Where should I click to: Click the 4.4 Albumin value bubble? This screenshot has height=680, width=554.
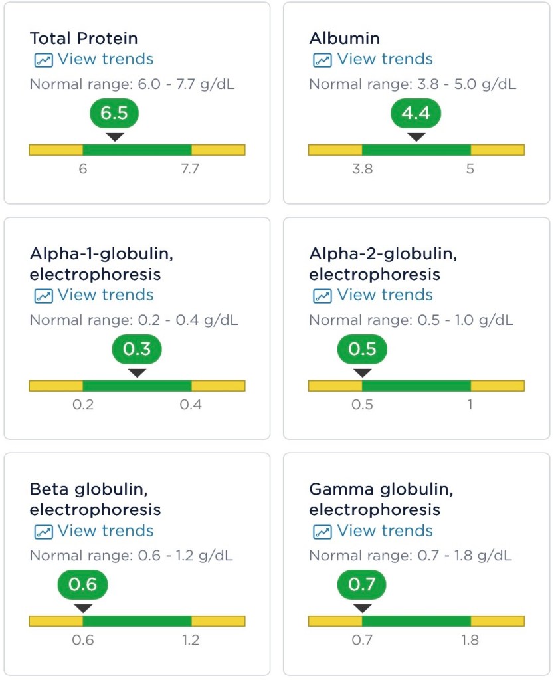(416, 114)
